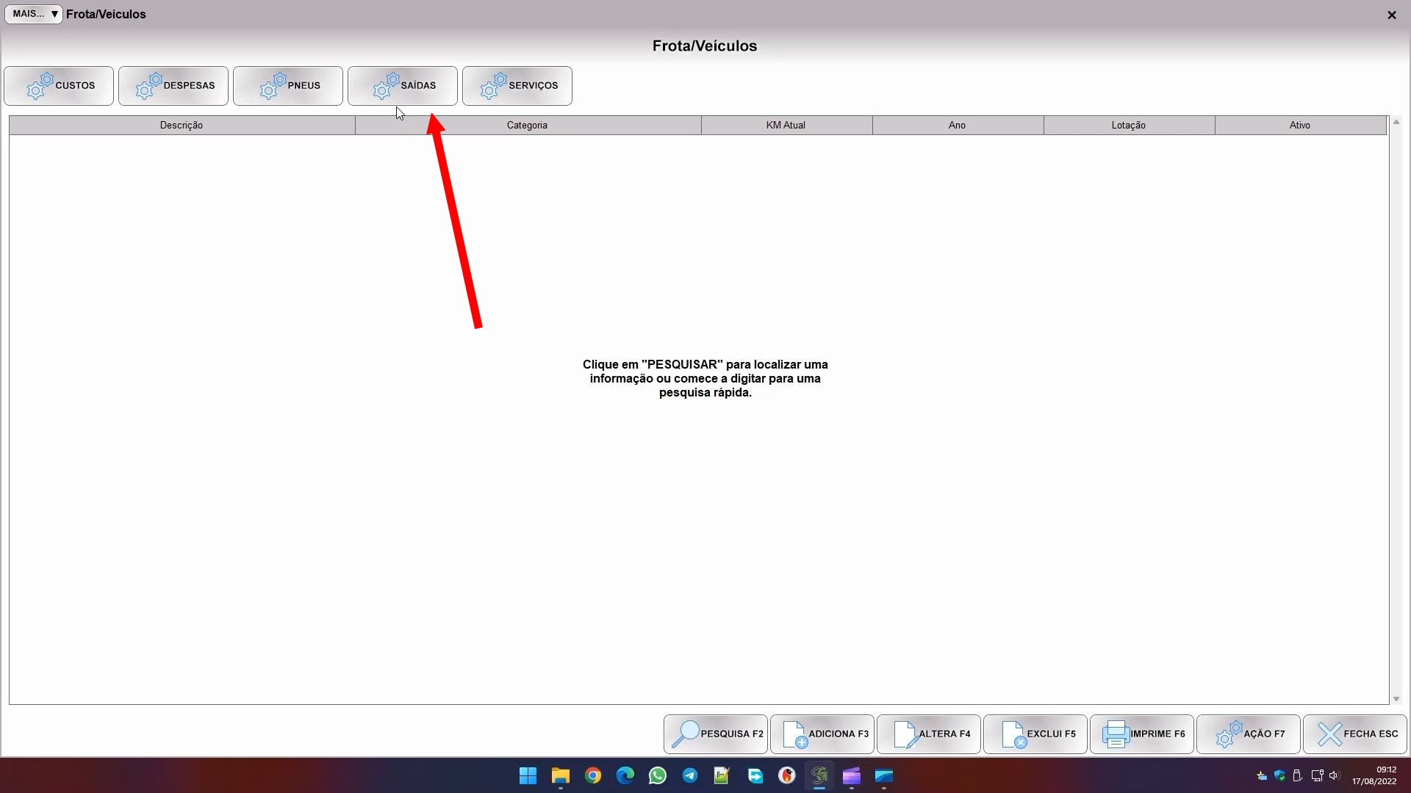Open DESPESAS from the top toolbar
Screen dimensions: 1411x793
173,86
